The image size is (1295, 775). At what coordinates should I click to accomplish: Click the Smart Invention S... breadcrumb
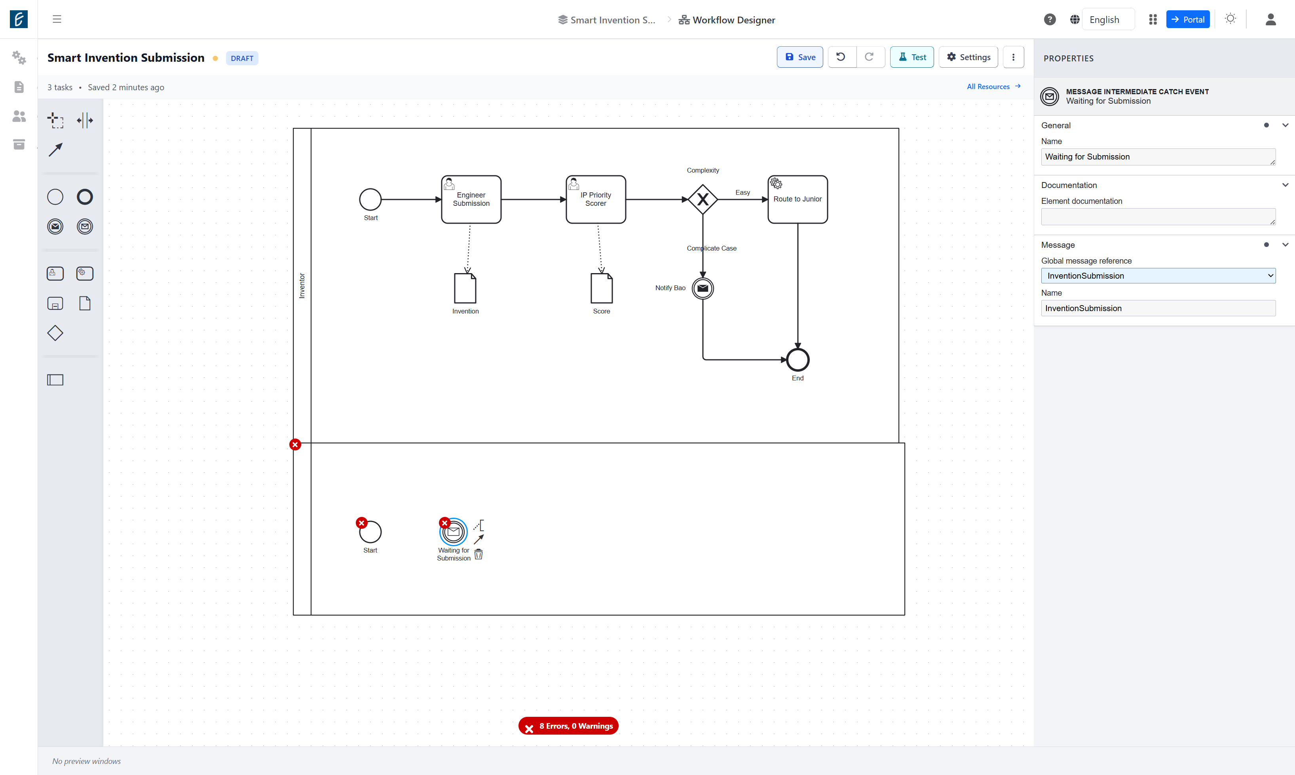(x=606, y=20)
